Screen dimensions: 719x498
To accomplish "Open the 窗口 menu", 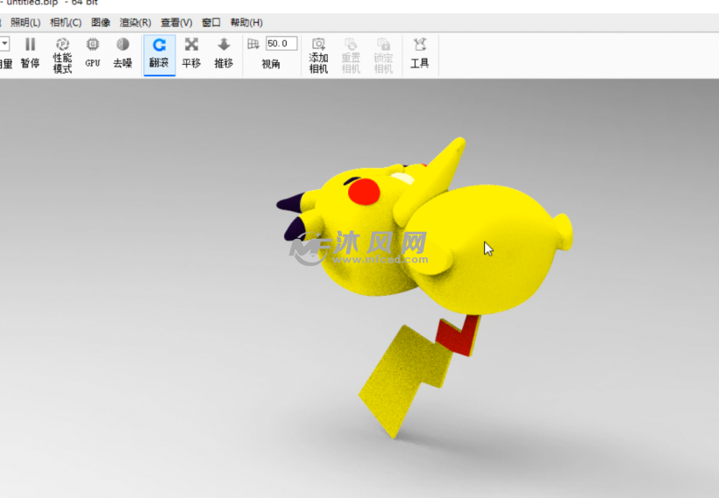I will click(x=211, y=23).
